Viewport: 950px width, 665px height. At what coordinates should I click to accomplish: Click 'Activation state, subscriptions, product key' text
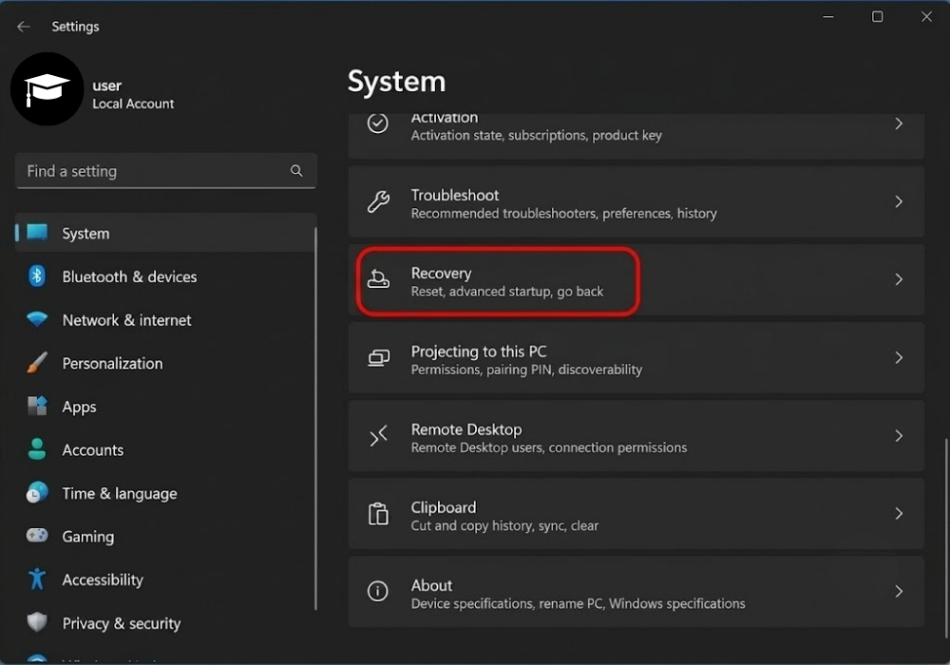[536, 135]
